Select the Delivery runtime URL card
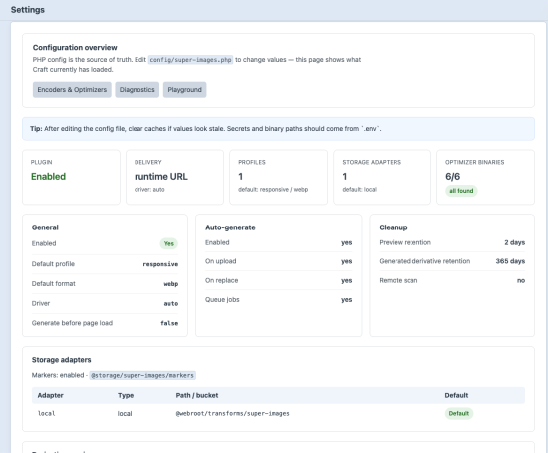The width and height of the screenshot is (548, 453). (x=174, y=177)
